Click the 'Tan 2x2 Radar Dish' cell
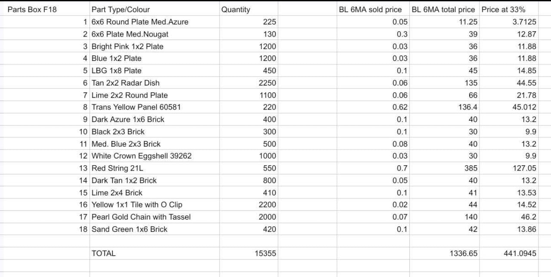 (155, 83)
